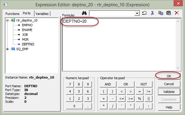Viewport: 185px width, 115px height.
Task: Click numeric keypad 4
Action: 70,91
